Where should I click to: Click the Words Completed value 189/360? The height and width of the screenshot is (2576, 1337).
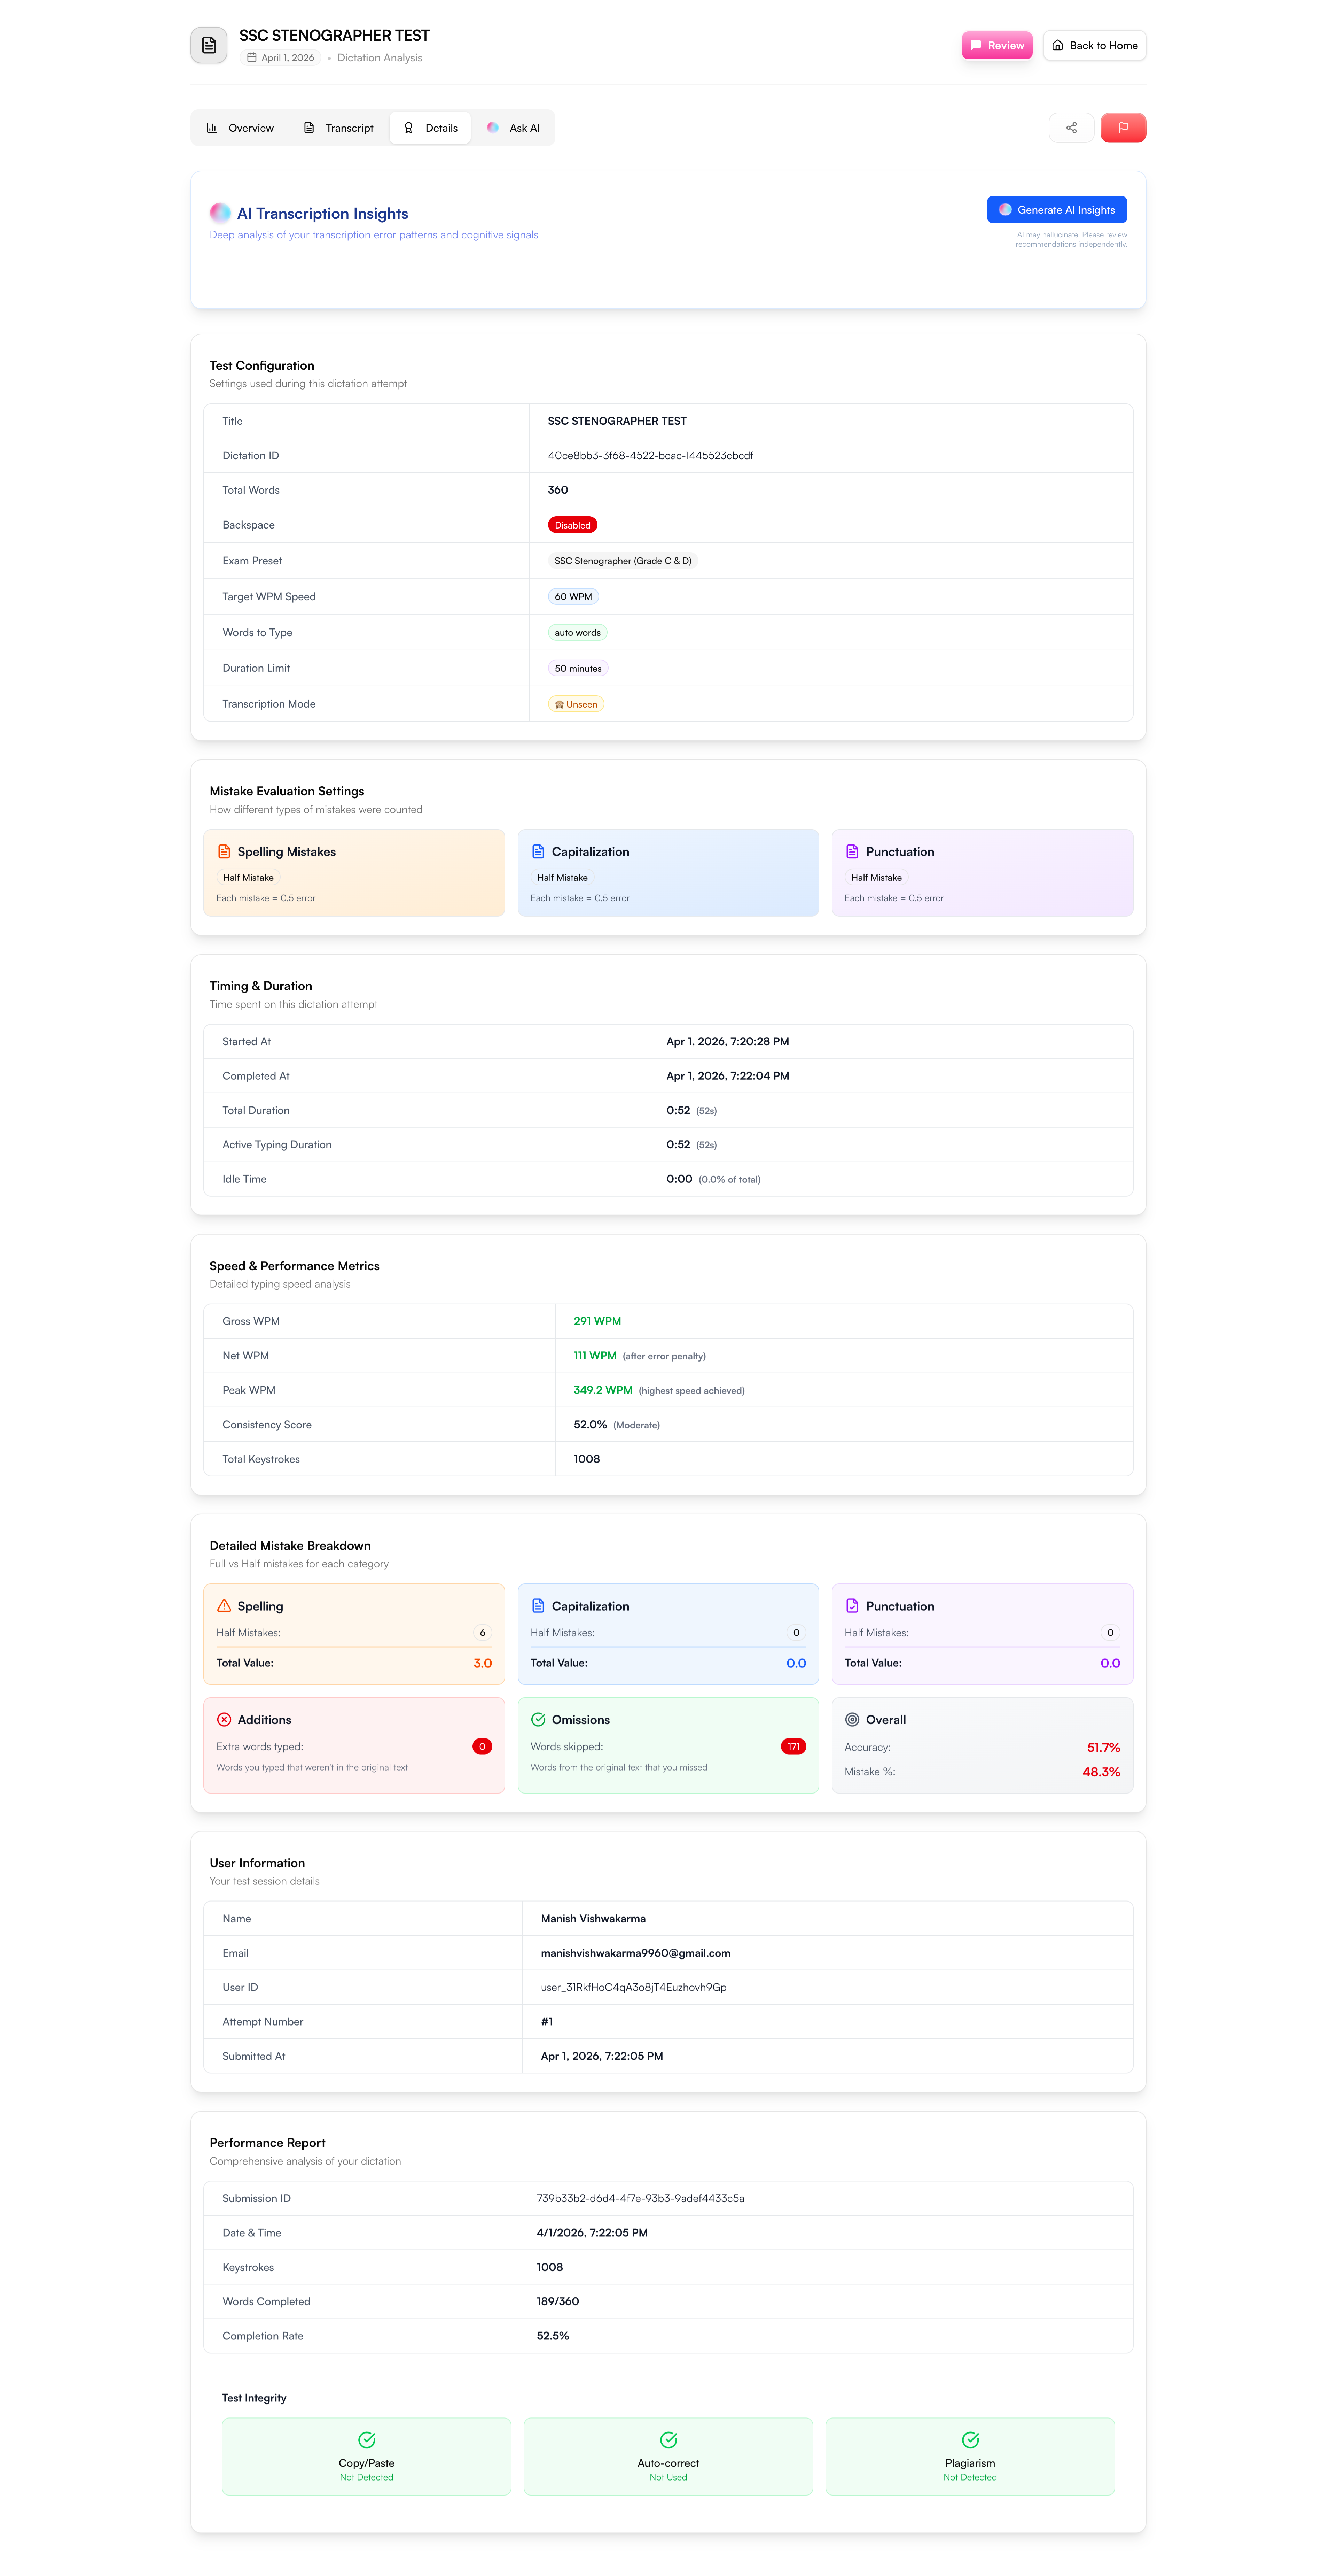[557, 2302]
